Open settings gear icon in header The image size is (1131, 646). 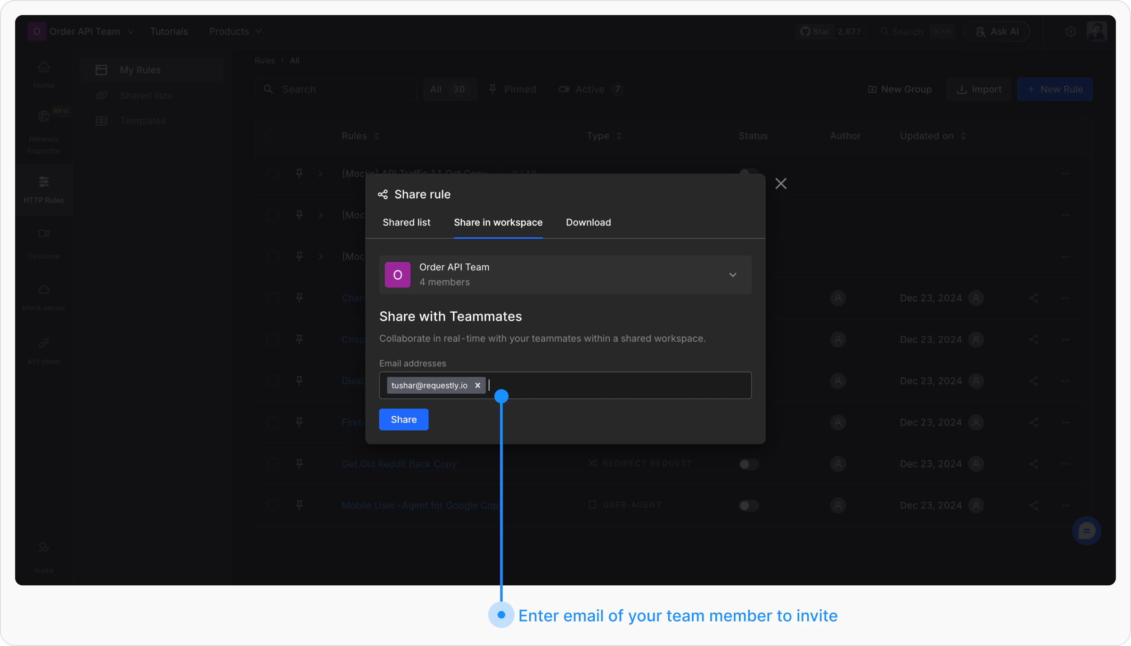(1071, 32)
